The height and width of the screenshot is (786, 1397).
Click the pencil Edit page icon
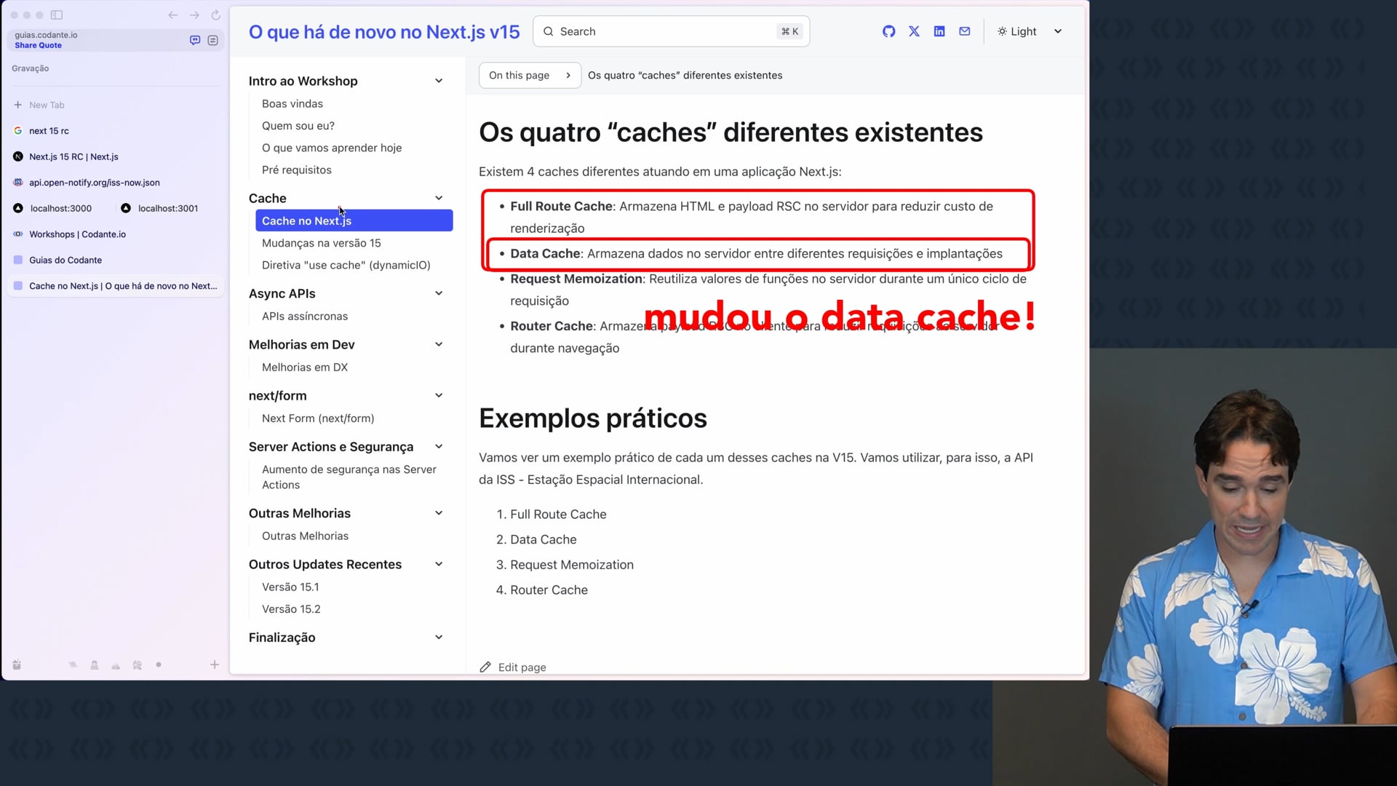[x=485, y=667]
